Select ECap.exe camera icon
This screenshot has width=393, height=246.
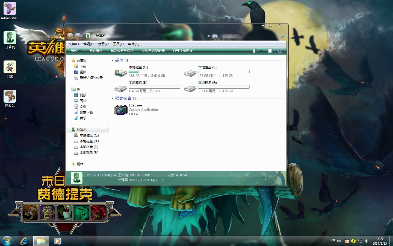point(121,110)
